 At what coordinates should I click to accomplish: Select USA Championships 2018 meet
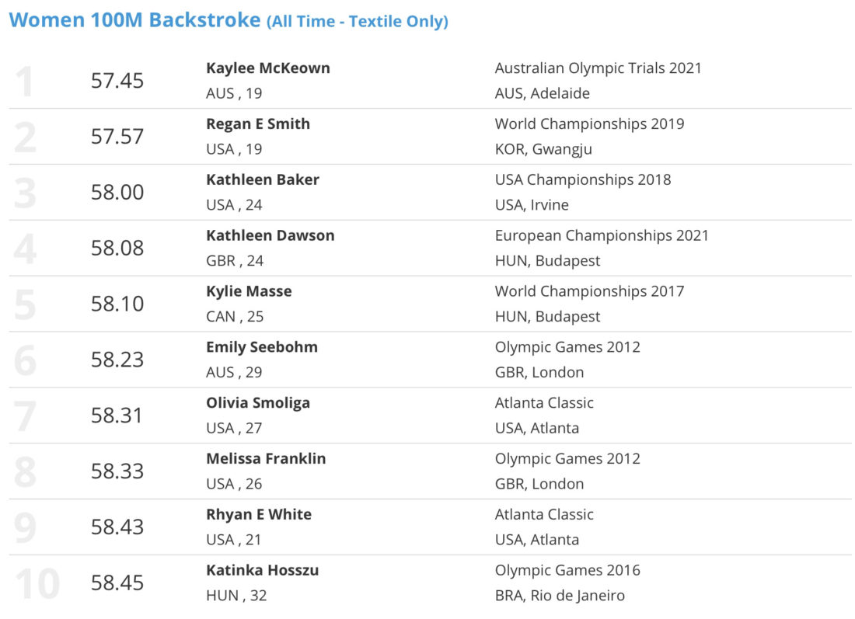click(582, 180)
